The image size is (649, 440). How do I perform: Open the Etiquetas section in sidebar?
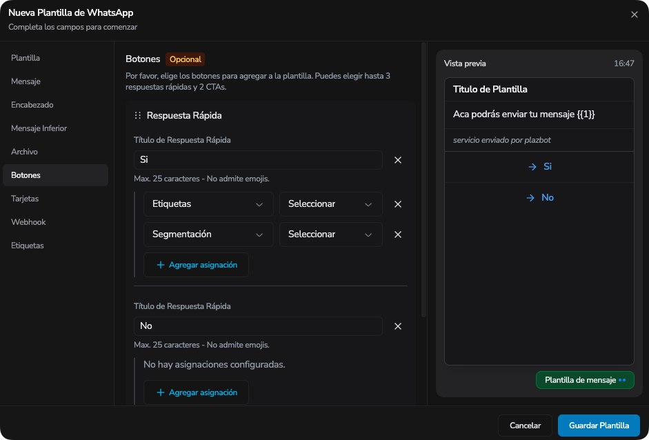point(55,246)
